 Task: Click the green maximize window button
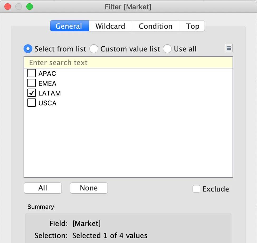(30, 7)
